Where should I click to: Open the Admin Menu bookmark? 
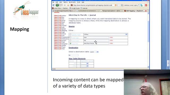pos(60,8)
